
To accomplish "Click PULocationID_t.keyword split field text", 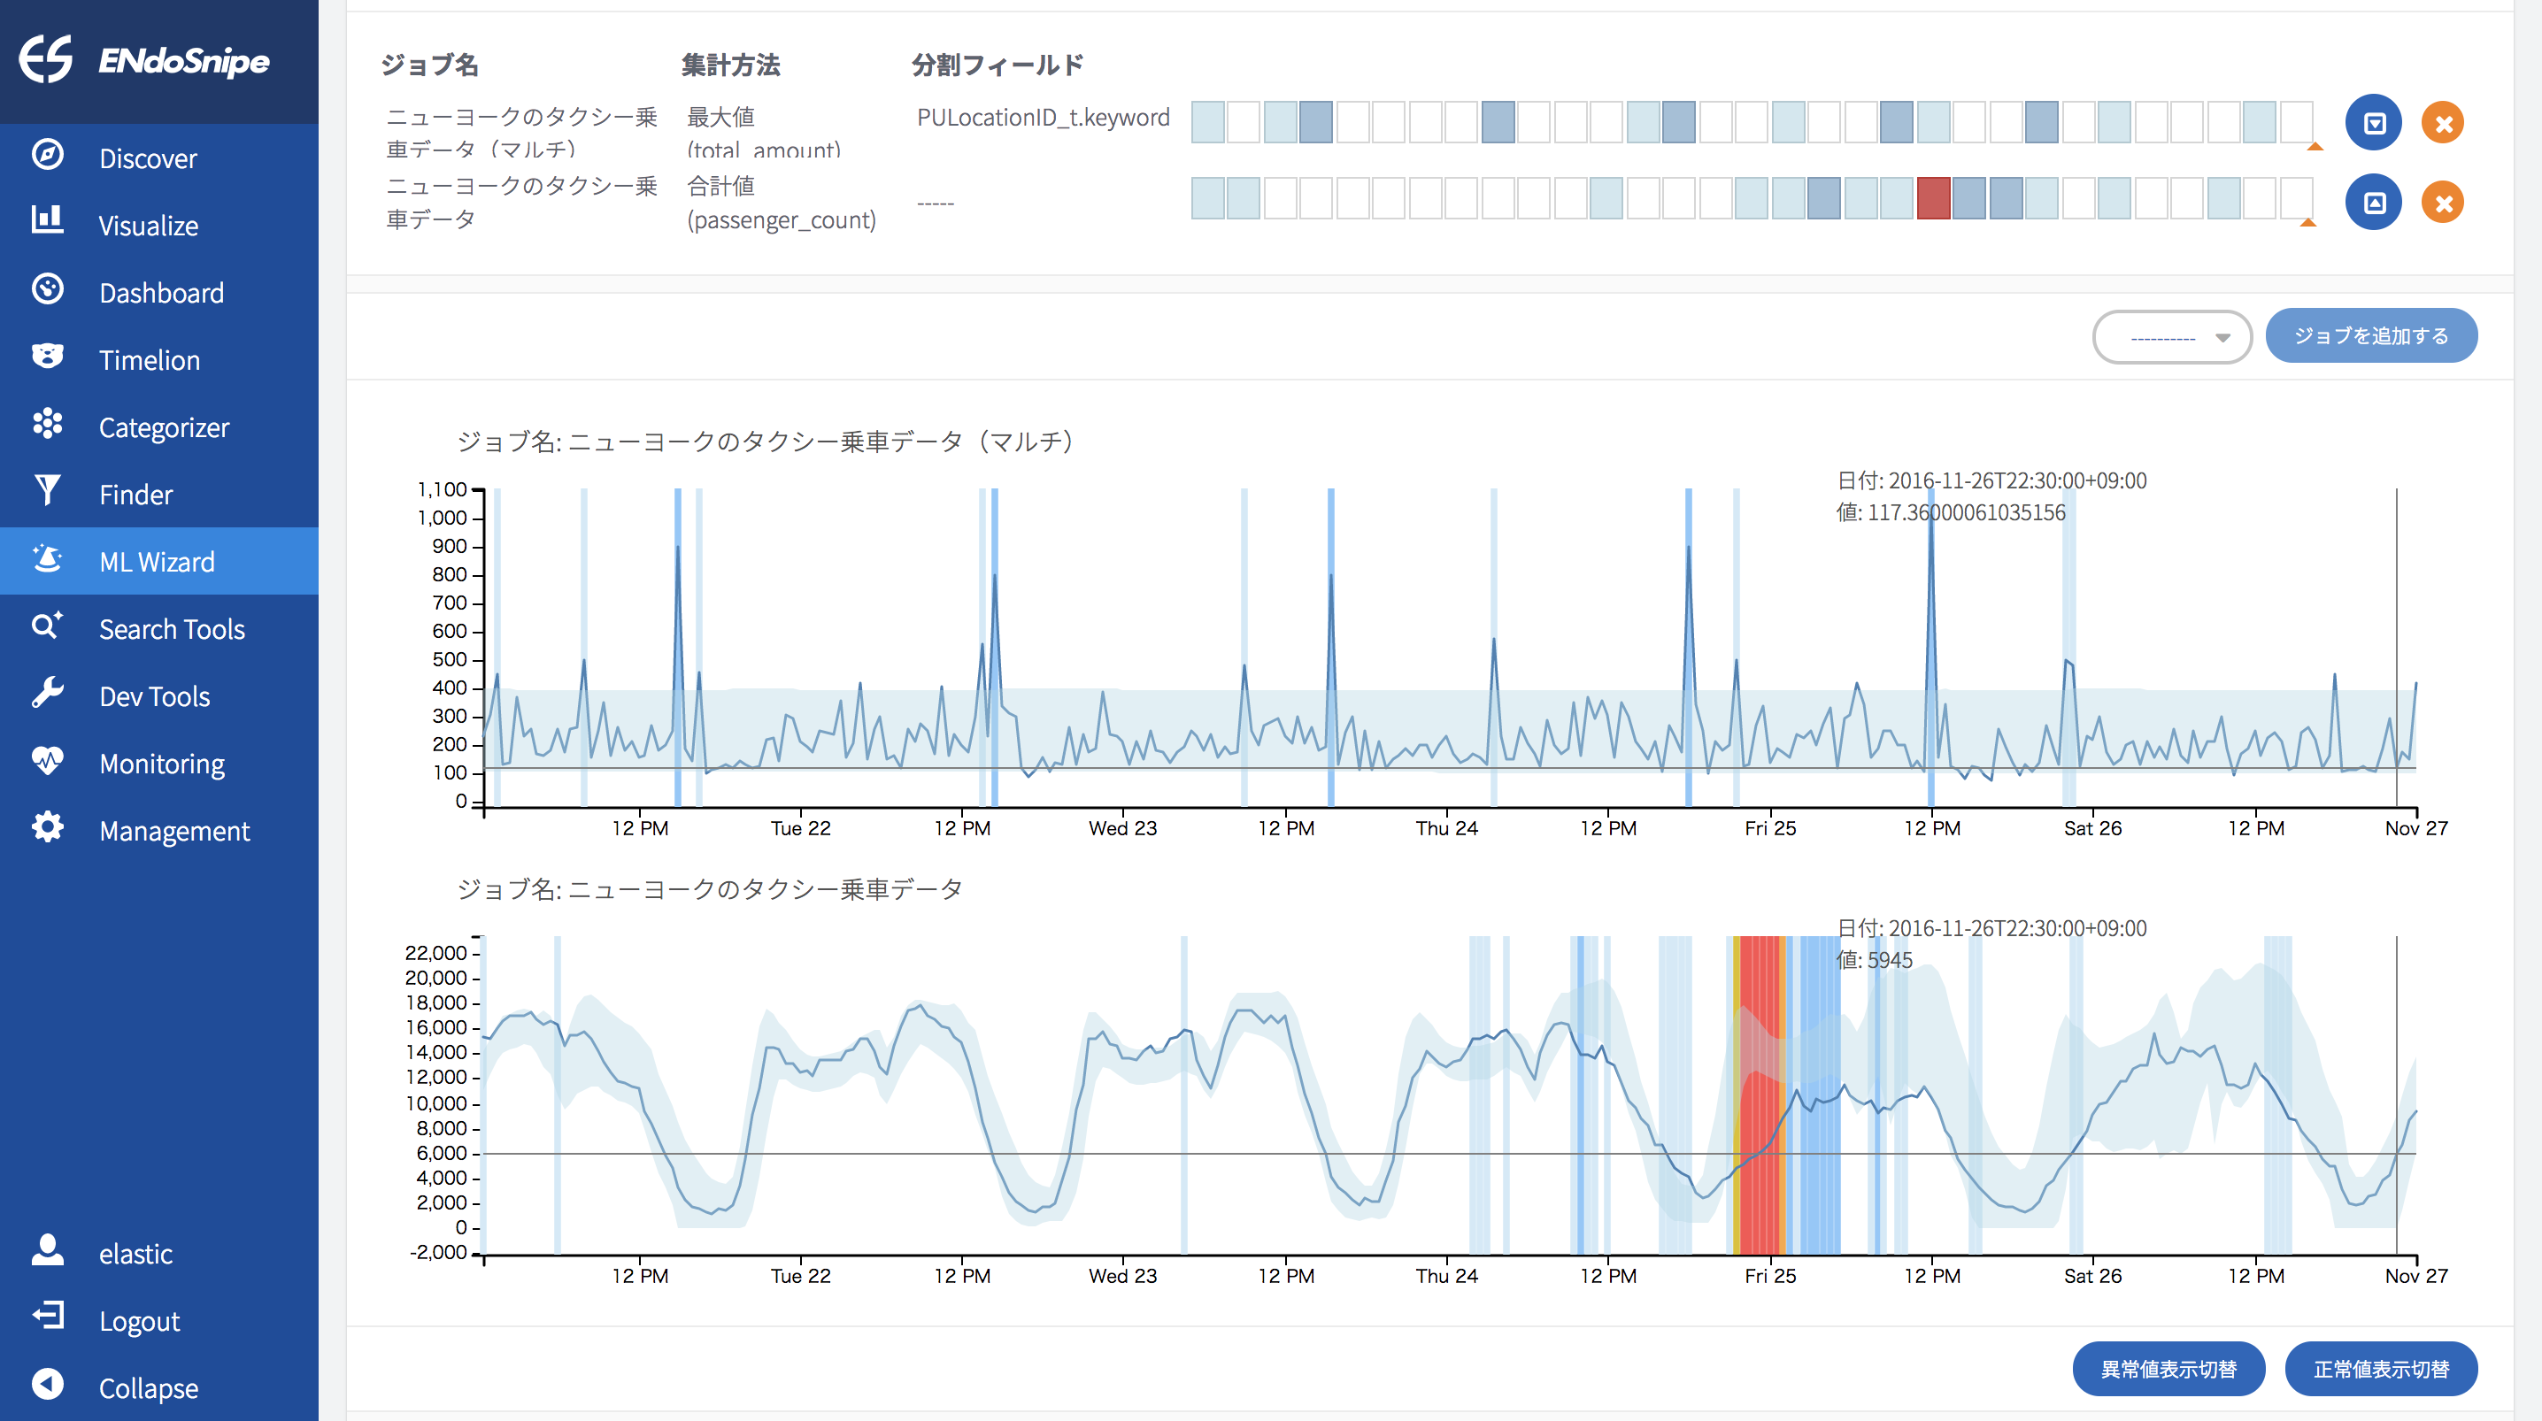I will [x=1043, y=118].
